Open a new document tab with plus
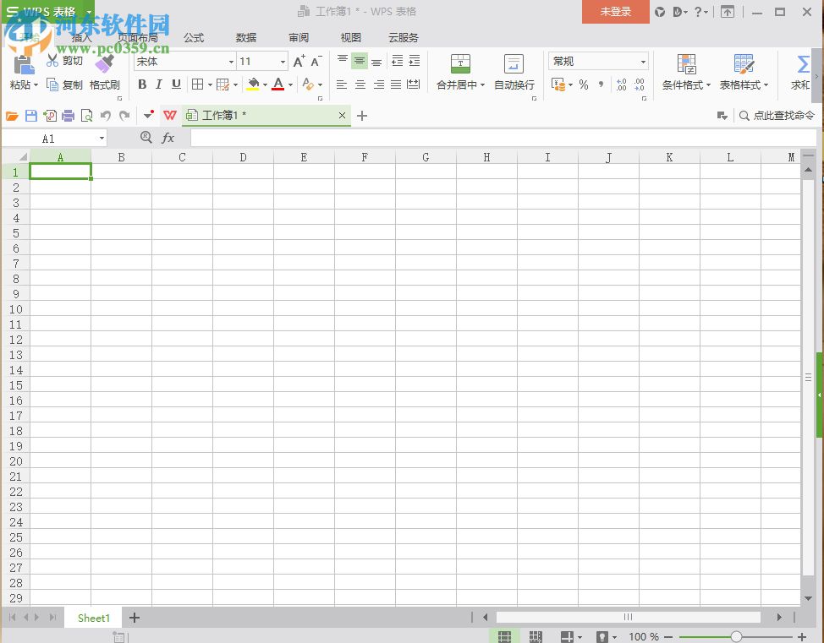The image size is (824, 643). click(x=362, y=116)
